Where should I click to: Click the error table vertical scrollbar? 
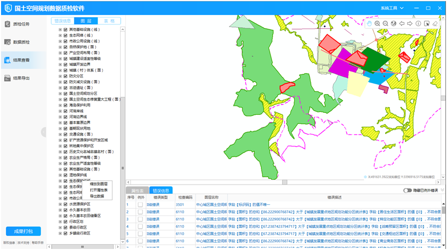point(443,210)
